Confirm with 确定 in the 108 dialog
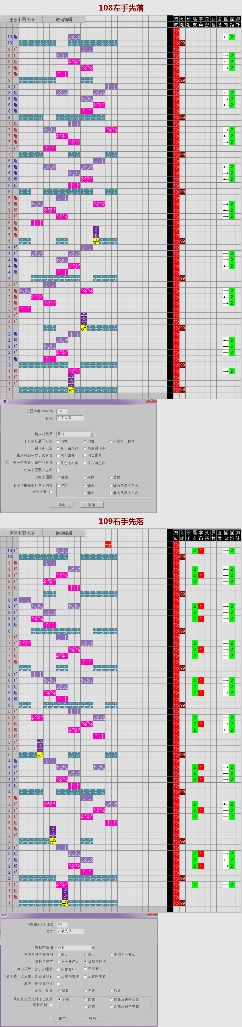Image resolution: width=242 pixels, height=1027 pixels. pos(62,505)
